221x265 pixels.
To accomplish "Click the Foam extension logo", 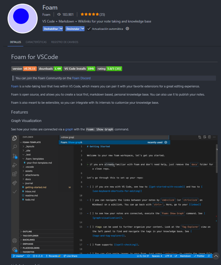I will (23, 19).
